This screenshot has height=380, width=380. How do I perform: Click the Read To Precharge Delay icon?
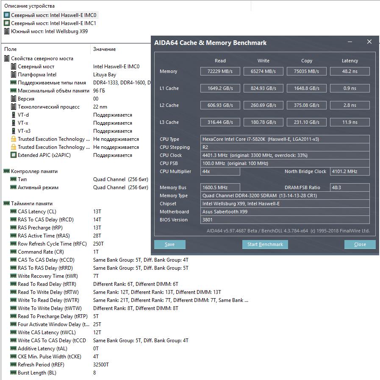(x=14, y=316)
